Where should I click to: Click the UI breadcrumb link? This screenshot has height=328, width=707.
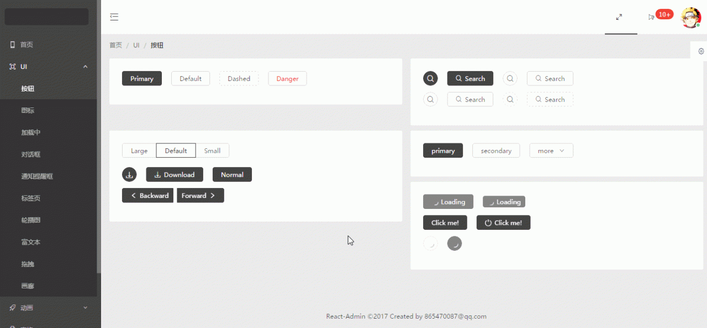coord(136,45)
